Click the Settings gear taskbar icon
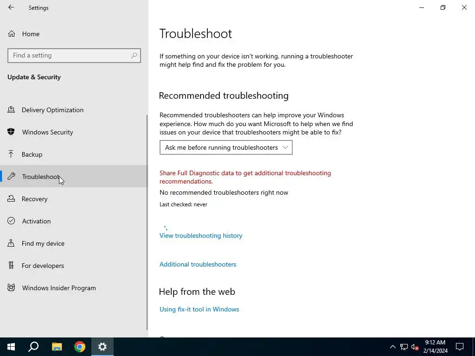This screenshot has width=475, height=356. pos(103,347)
